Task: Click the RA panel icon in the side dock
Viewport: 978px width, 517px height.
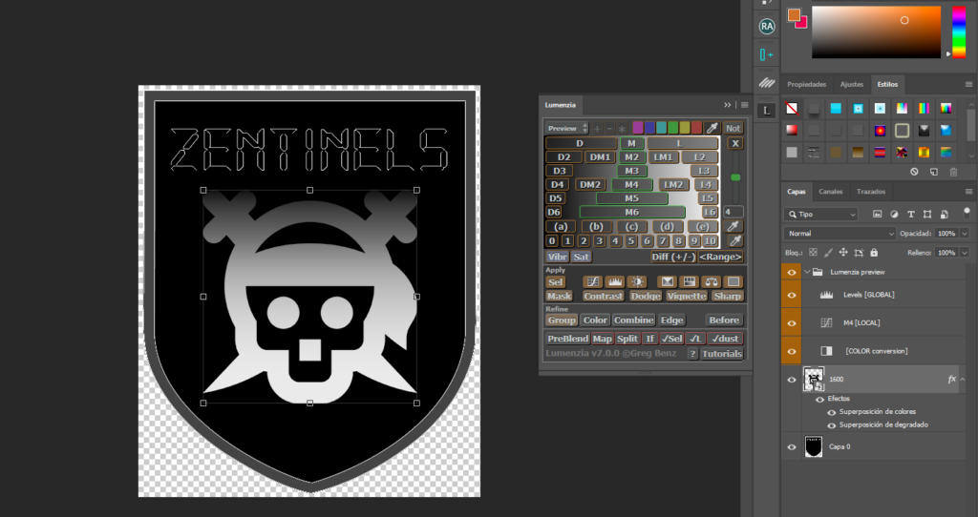Action: 766,27
